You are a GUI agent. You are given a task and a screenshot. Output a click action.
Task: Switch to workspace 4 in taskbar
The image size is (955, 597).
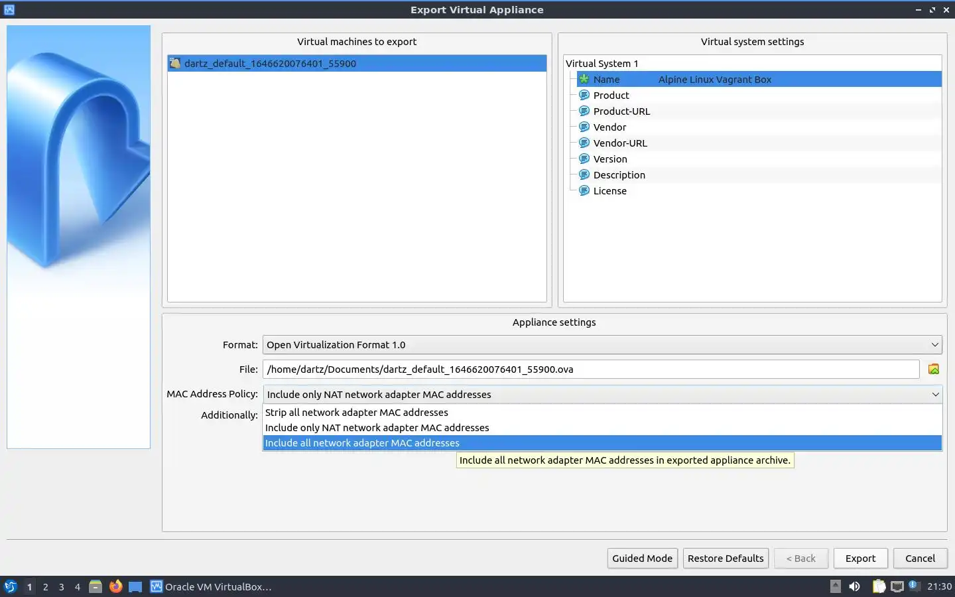coord(78,586)
